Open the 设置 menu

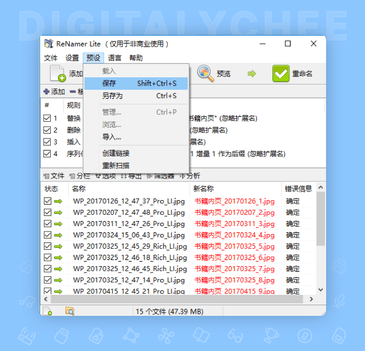coord(72,58)
